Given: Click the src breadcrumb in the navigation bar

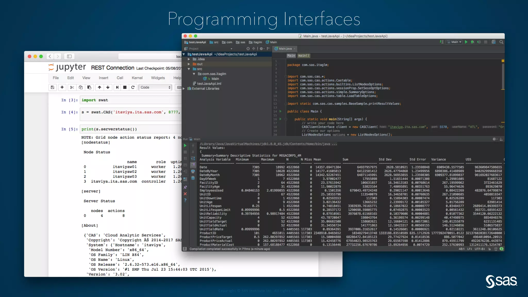Looking at the screenshot, I should click(214, 42).
